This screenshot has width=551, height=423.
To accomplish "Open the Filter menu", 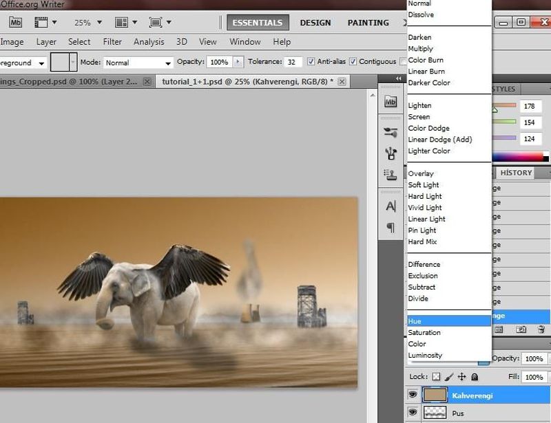I will tap(112, 42).
